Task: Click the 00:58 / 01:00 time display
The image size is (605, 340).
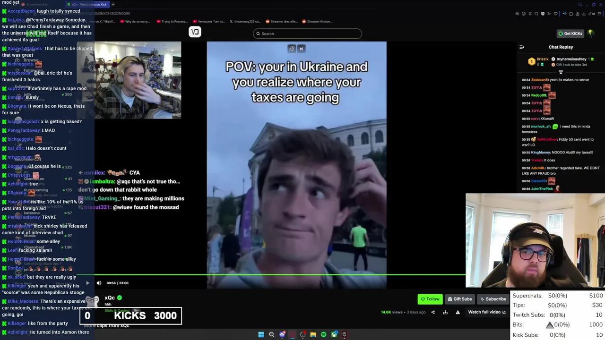Action: [117, 283]
